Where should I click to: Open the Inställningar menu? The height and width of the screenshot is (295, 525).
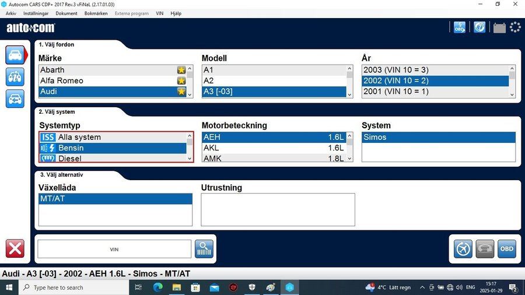[36, 13]
